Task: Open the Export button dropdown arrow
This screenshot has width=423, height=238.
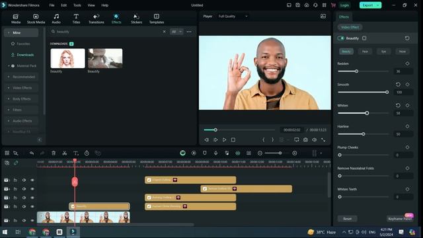Action: 377,5
